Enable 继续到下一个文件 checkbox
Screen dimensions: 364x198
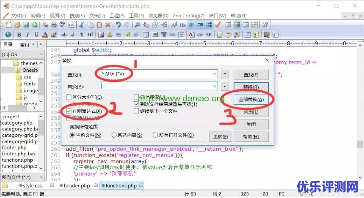click(156, 111)
